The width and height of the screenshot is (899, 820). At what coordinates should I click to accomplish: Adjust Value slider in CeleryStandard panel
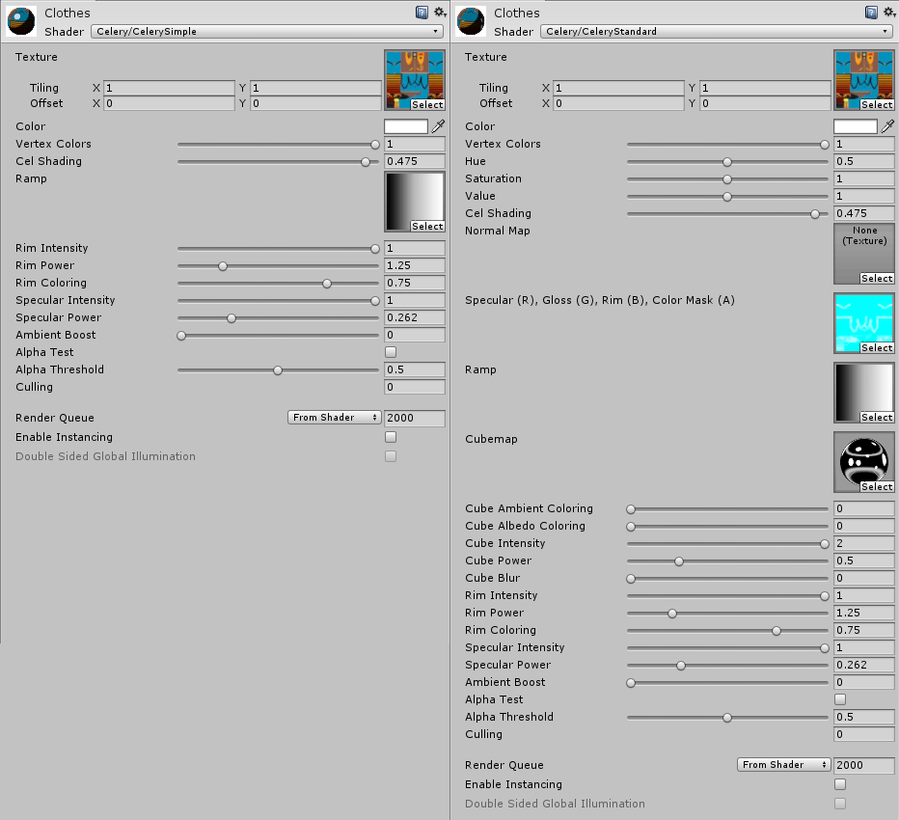(728, 197)
